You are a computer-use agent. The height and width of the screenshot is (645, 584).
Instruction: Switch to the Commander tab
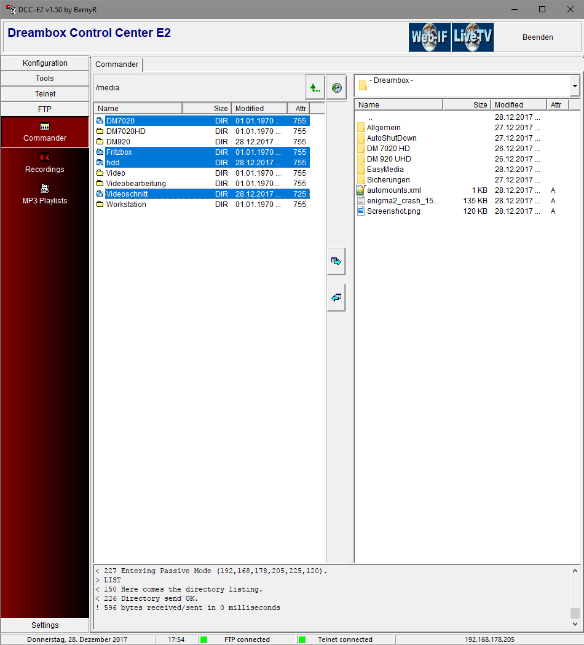pos(117,64)
